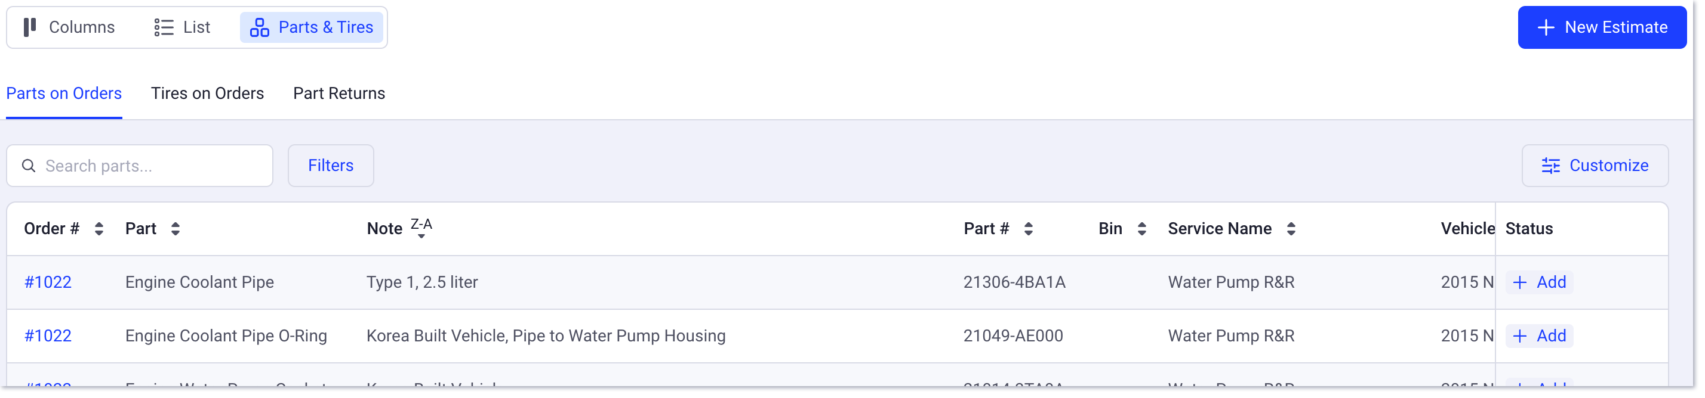Click the Parts & Tires grid icon
1705x398 pixels.
point(260,27)
